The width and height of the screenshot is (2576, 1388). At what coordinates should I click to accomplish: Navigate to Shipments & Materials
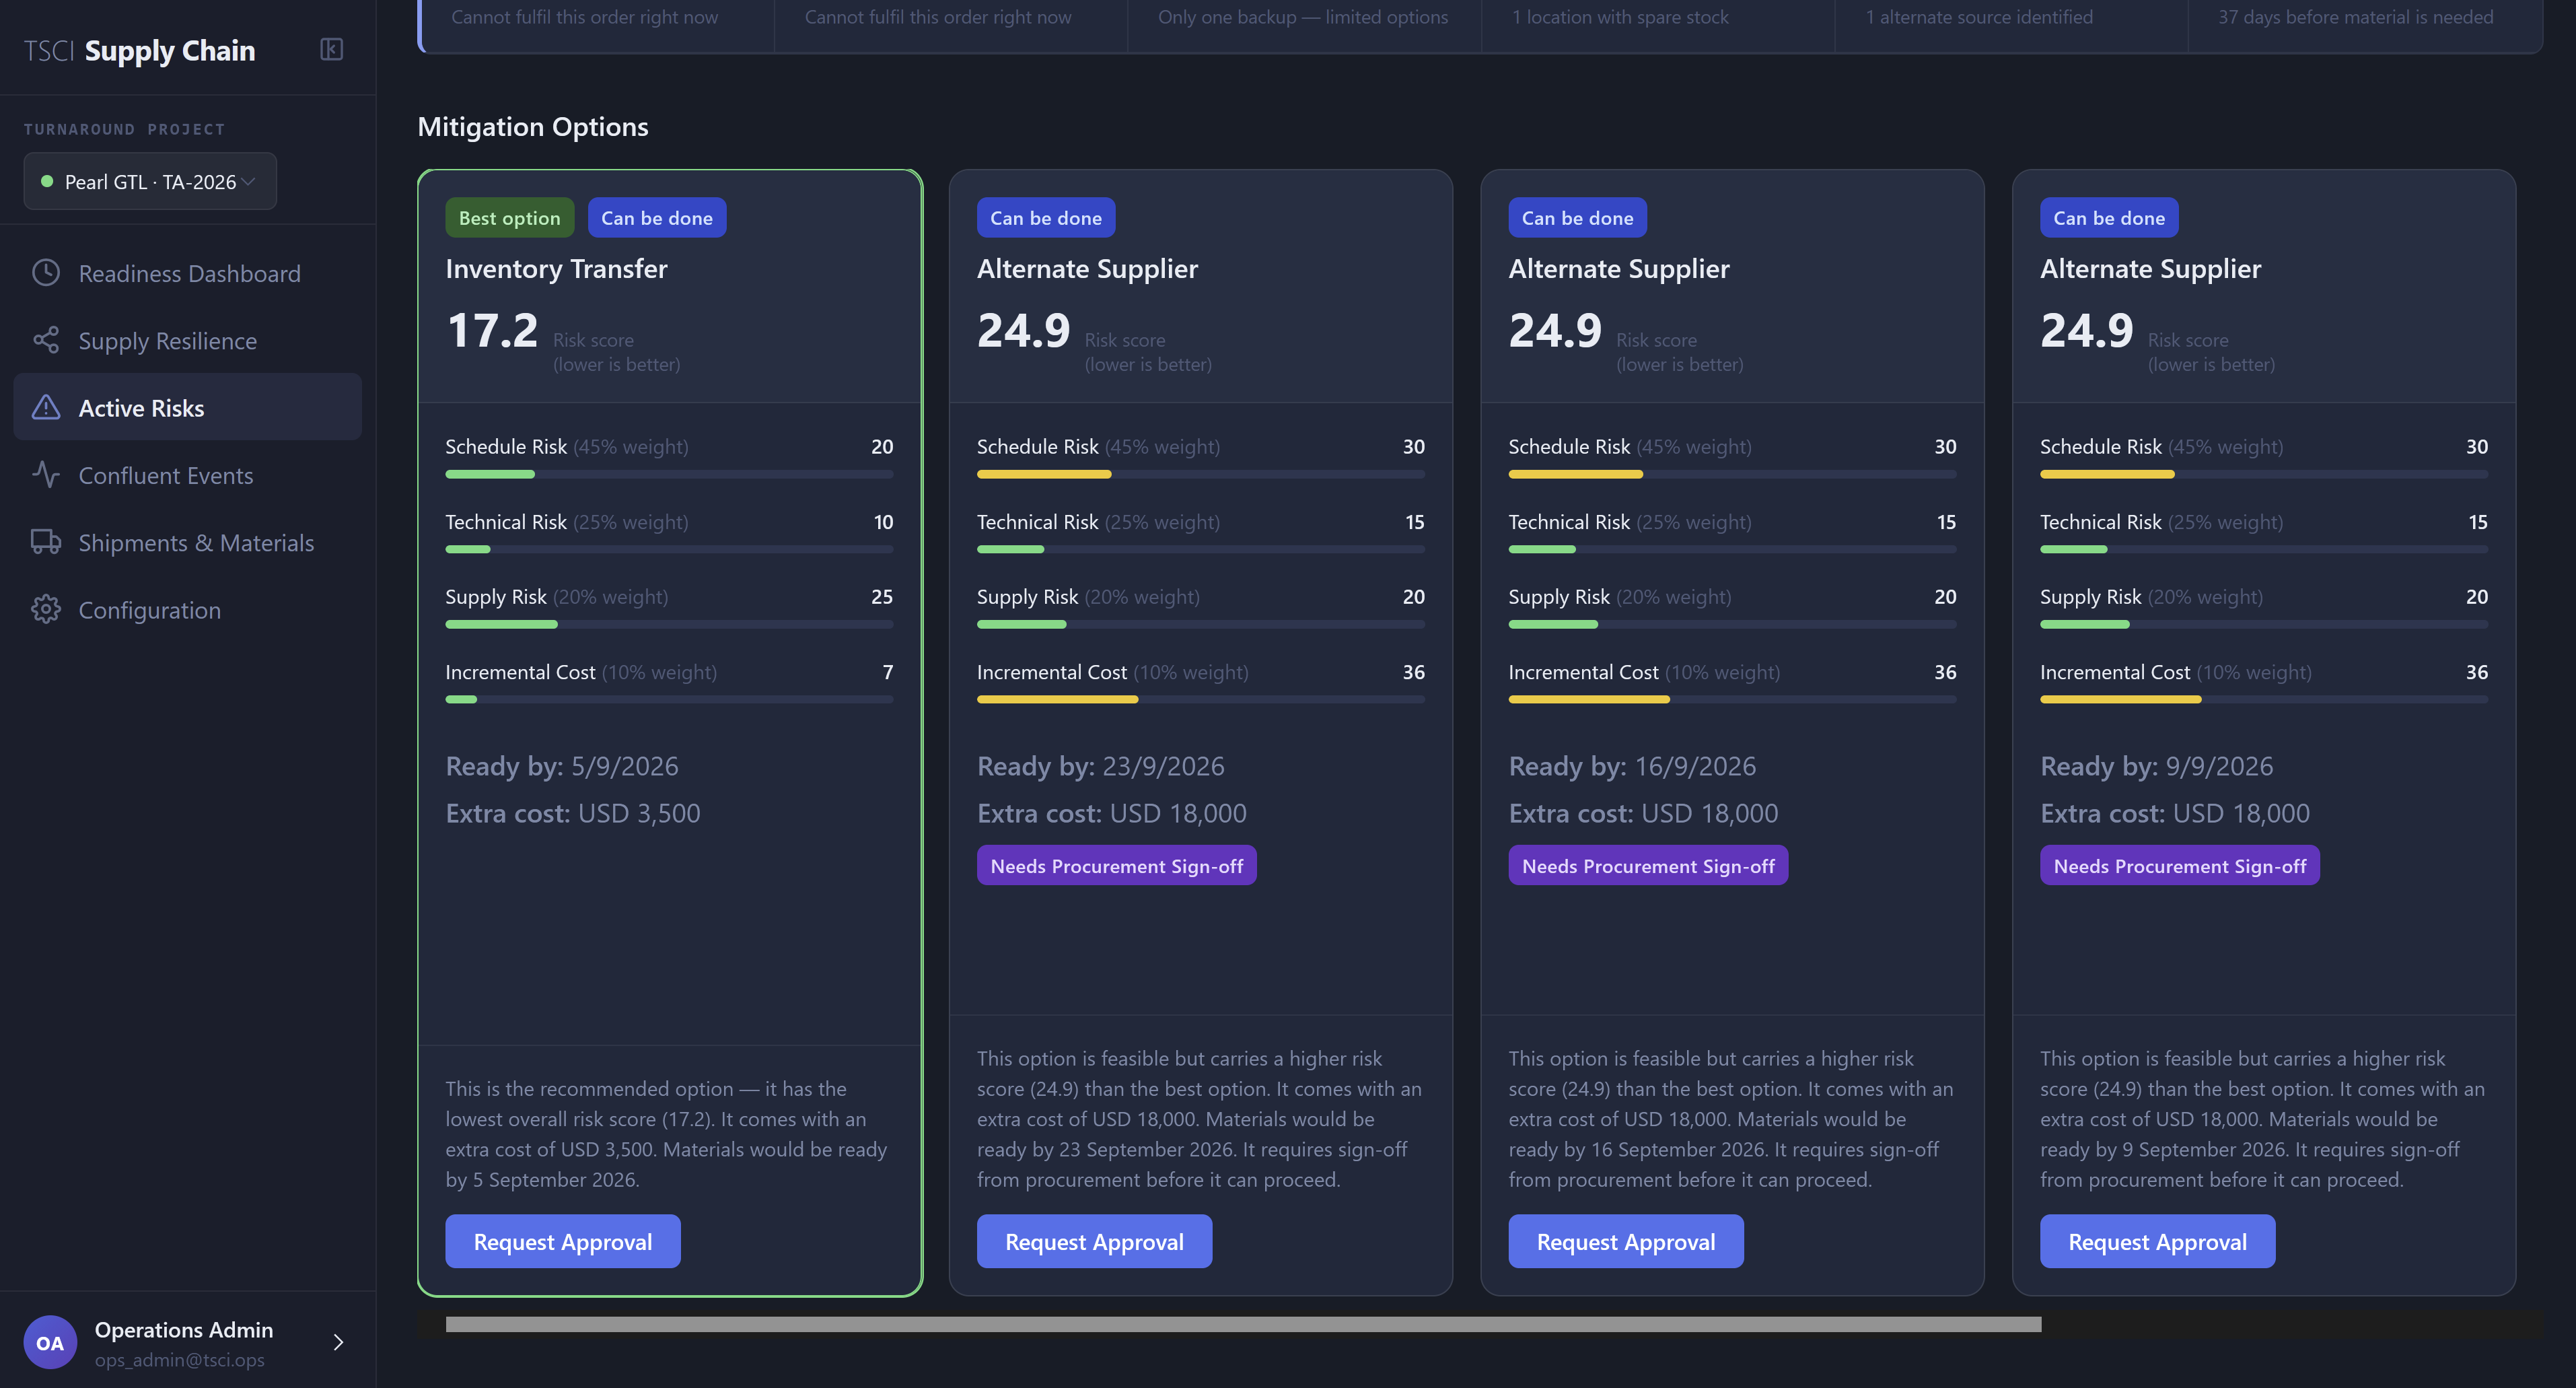(x=188, y=542)
